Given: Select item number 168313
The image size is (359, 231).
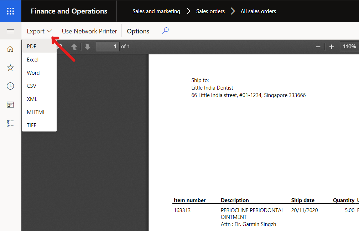Looking at the screenshot, I should pyautogui.click(x=182, y=210).
